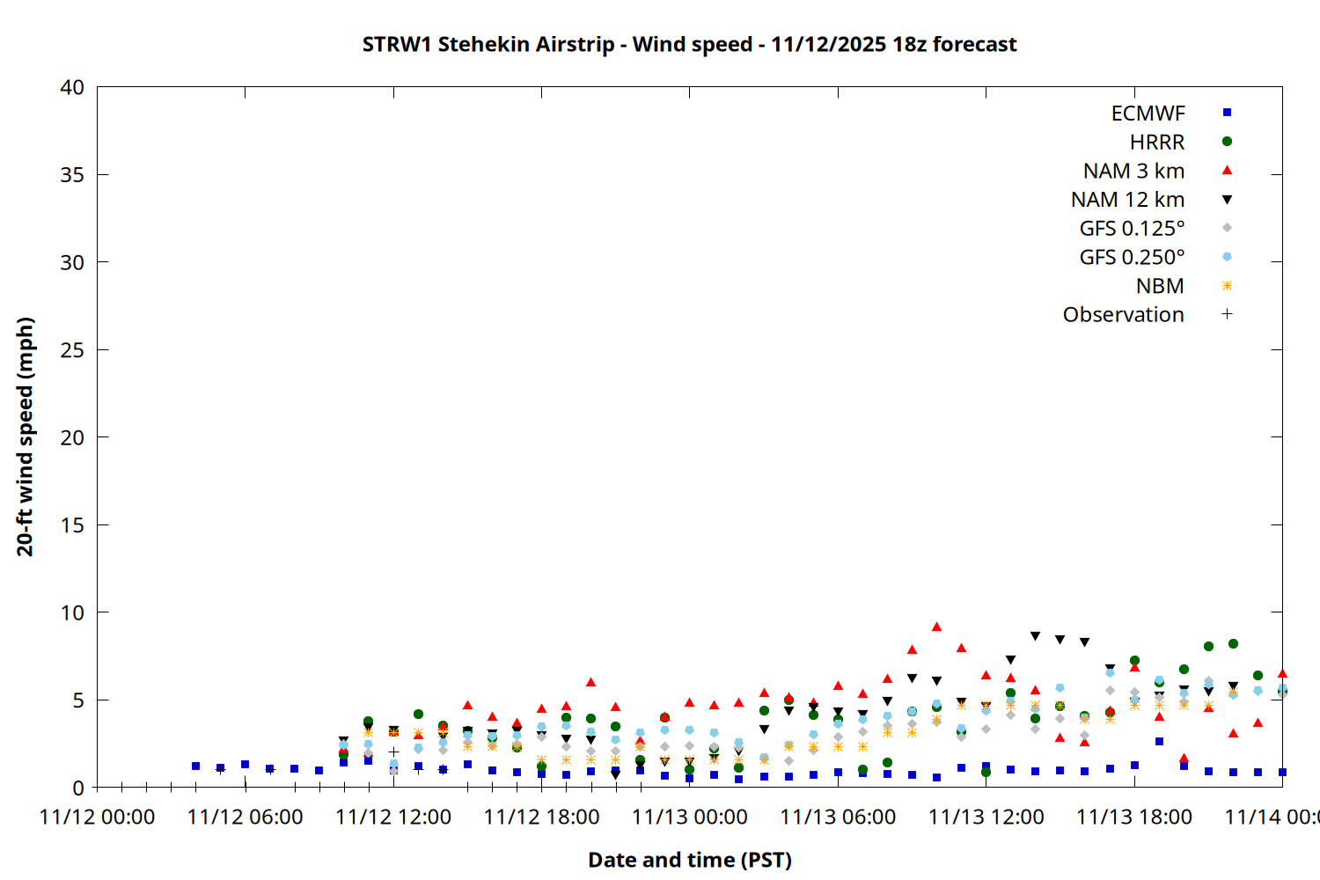Click the 11/13 00:00 x-axis tick label
This screenshot has width=1320, height=880.
click(689, 818)
